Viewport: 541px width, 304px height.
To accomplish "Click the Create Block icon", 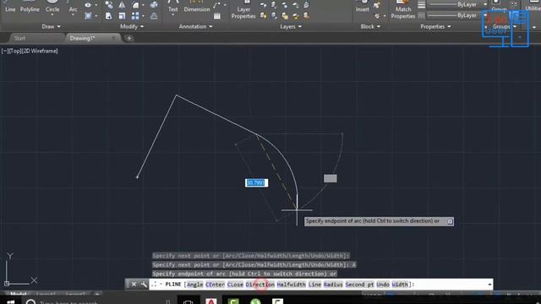I will pyautogui.click(x=377, y=5).
